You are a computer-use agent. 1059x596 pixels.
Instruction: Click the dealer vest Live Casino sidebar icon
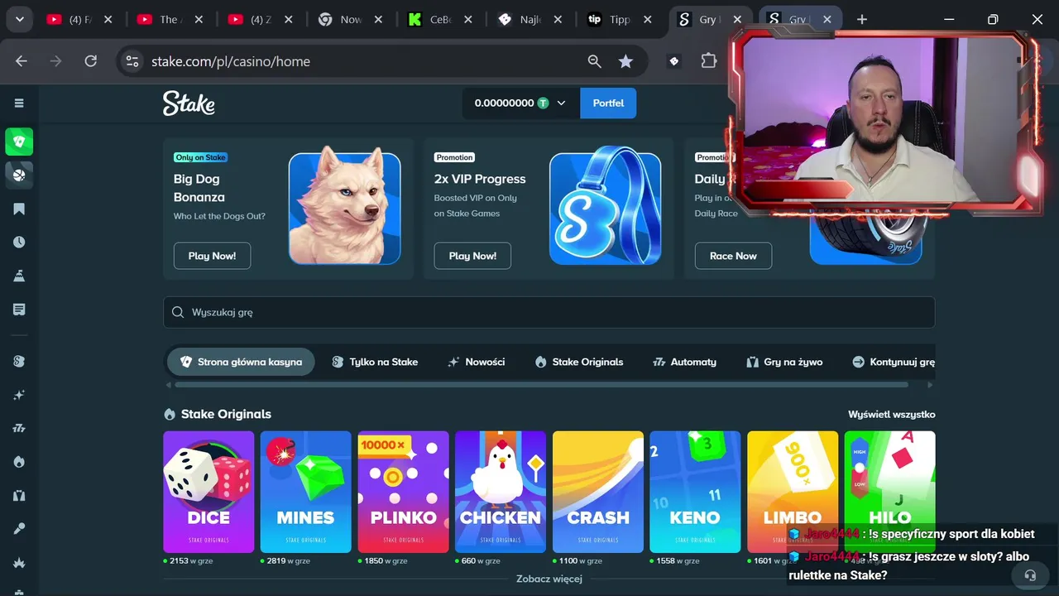[19, 495]
